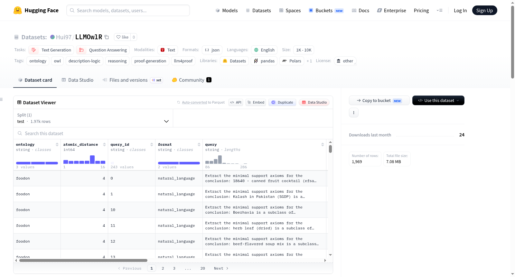The width and height of the screenshot is (515, 277).
Task: Click the 'other' license tag
Action: pyautogui.click(x=345, y=61)
